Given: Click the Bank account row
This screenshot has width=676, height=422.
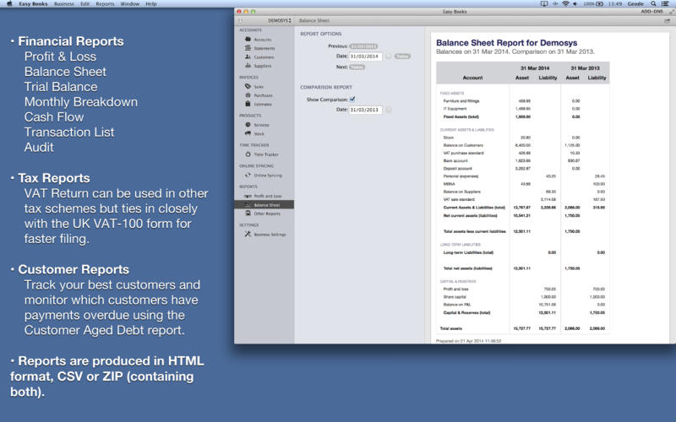Looking at the screenshot, I should (x=523, y=160).
